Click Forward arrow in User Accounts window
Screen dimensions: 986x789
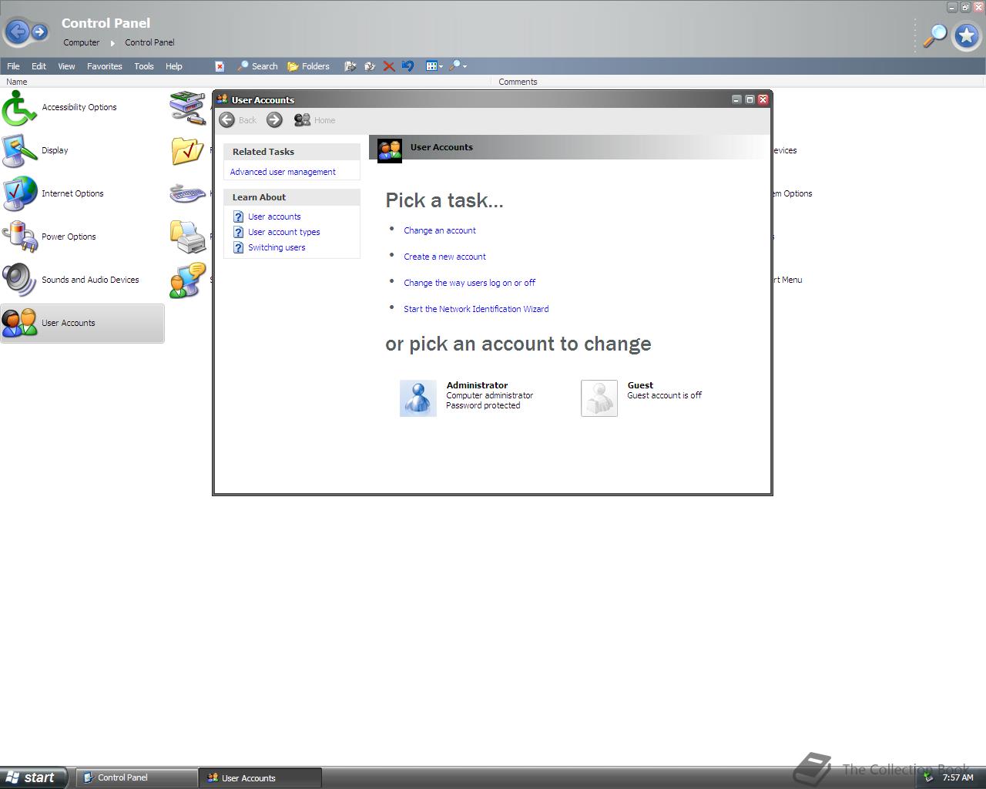coord(274,119)
